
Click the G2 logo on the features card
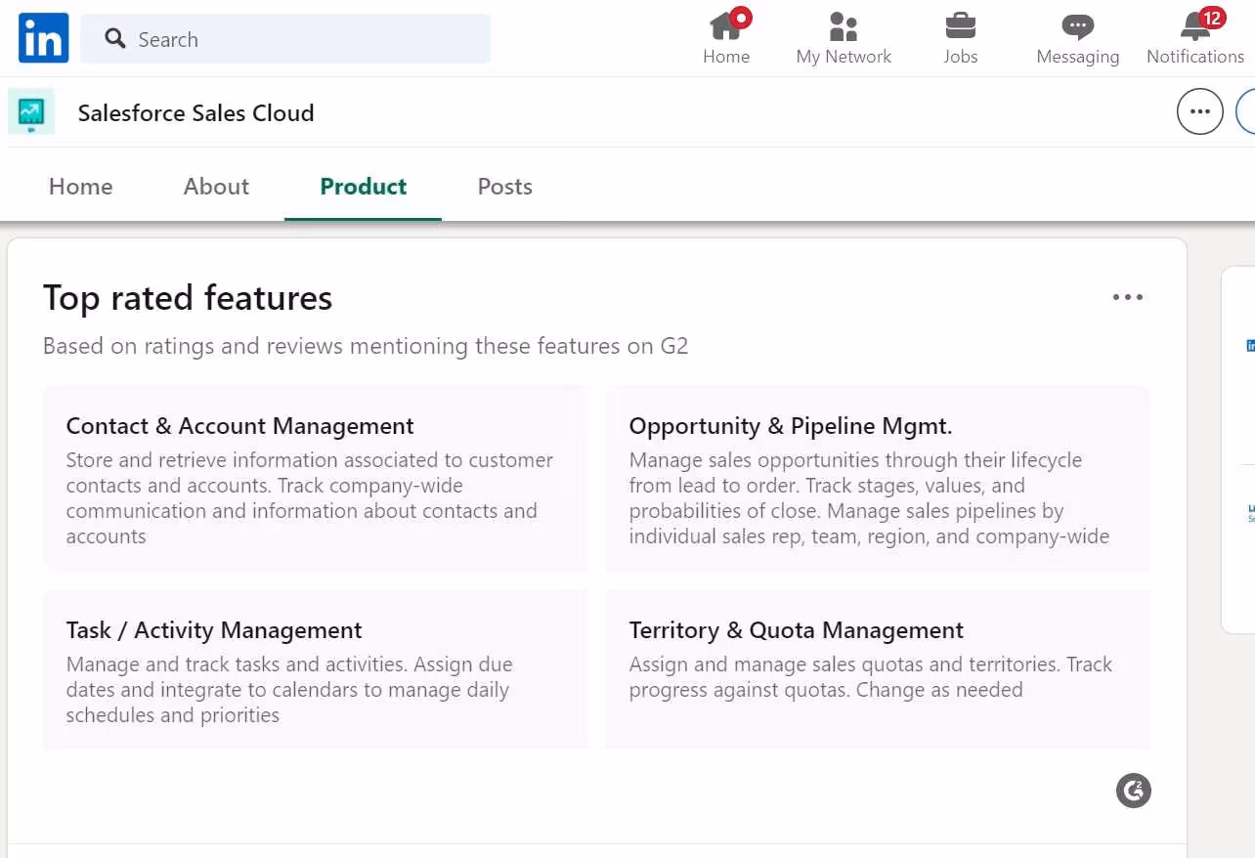click(1133, 791)
